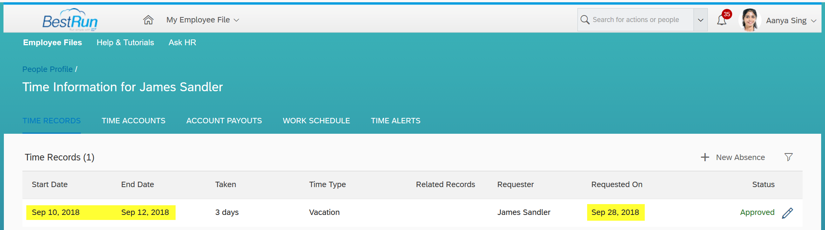Open the Work Schedule tab

[316, 121]
